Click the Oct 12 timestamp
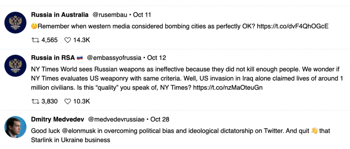 157,58
